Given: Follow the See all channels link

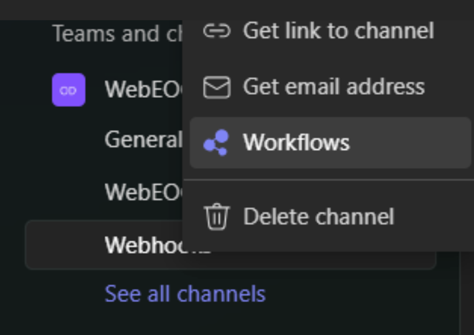Looking at the screenshot, I should click(185, 294).
